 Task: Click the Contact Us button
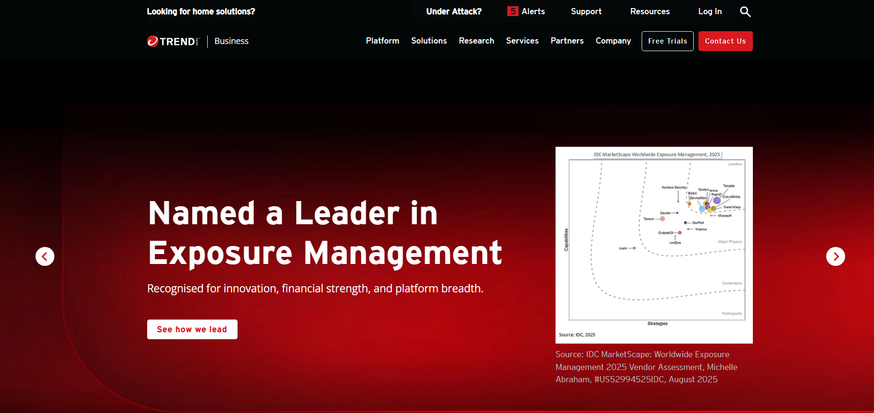[725, 41]
